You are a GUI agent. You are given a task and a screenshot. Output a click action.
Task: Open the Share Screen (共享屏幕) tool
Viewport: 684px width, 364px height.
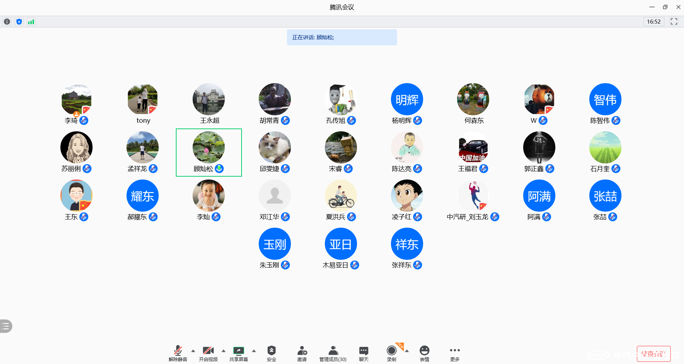coord(238,353)
